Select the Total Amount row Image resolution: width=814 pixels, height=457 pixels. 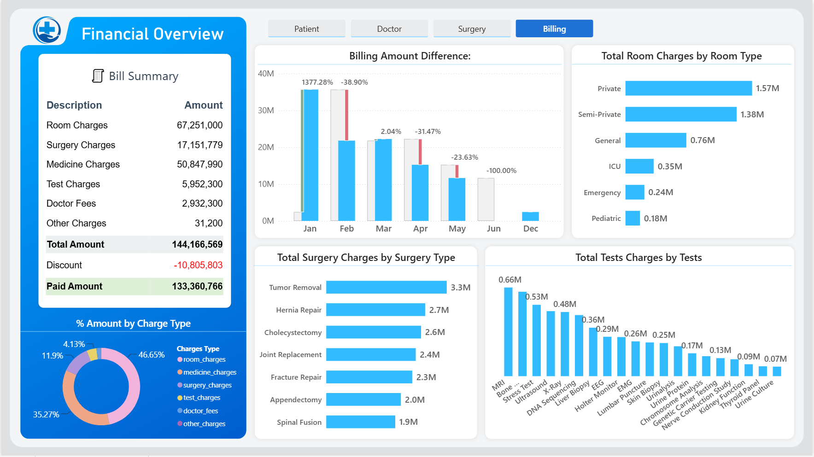click(135, 244)
